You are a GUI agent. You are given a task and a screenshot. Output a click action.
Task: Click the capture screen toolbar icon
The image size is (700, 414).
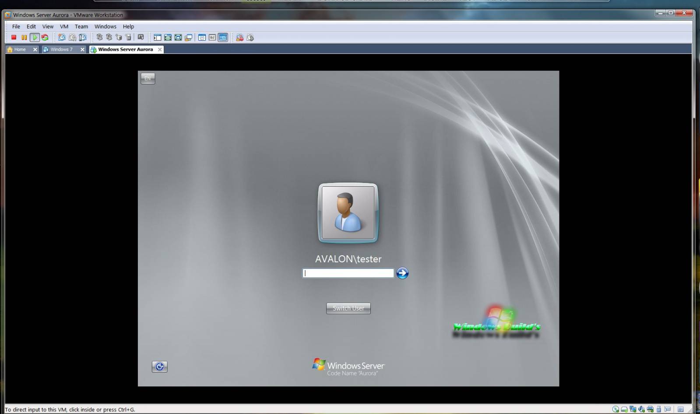click(x=141, y=38)
